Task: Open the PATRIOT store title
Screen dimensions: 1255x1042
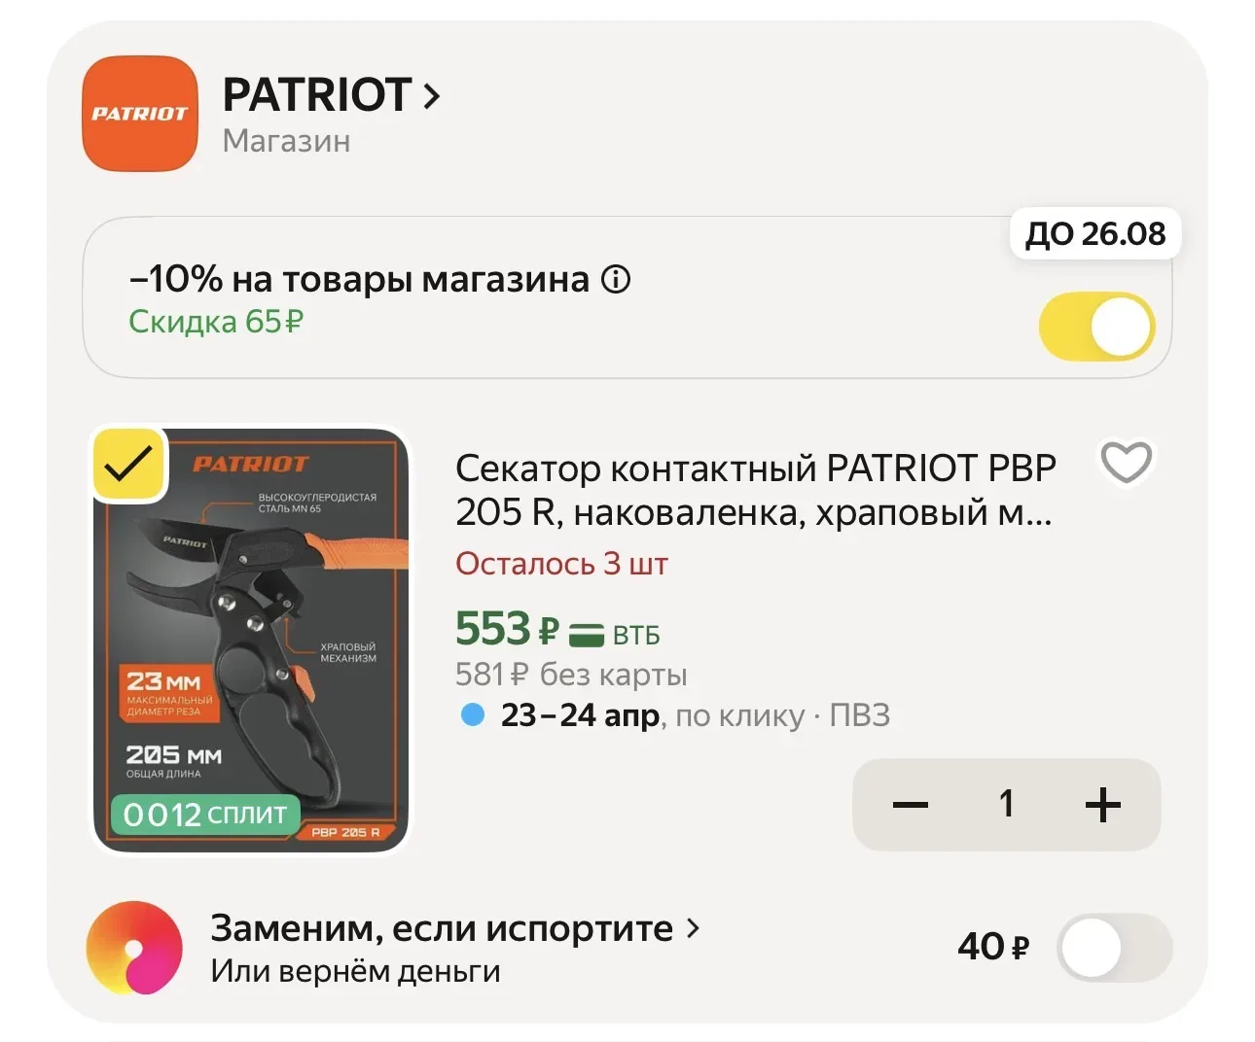Action: pos(316,95)
